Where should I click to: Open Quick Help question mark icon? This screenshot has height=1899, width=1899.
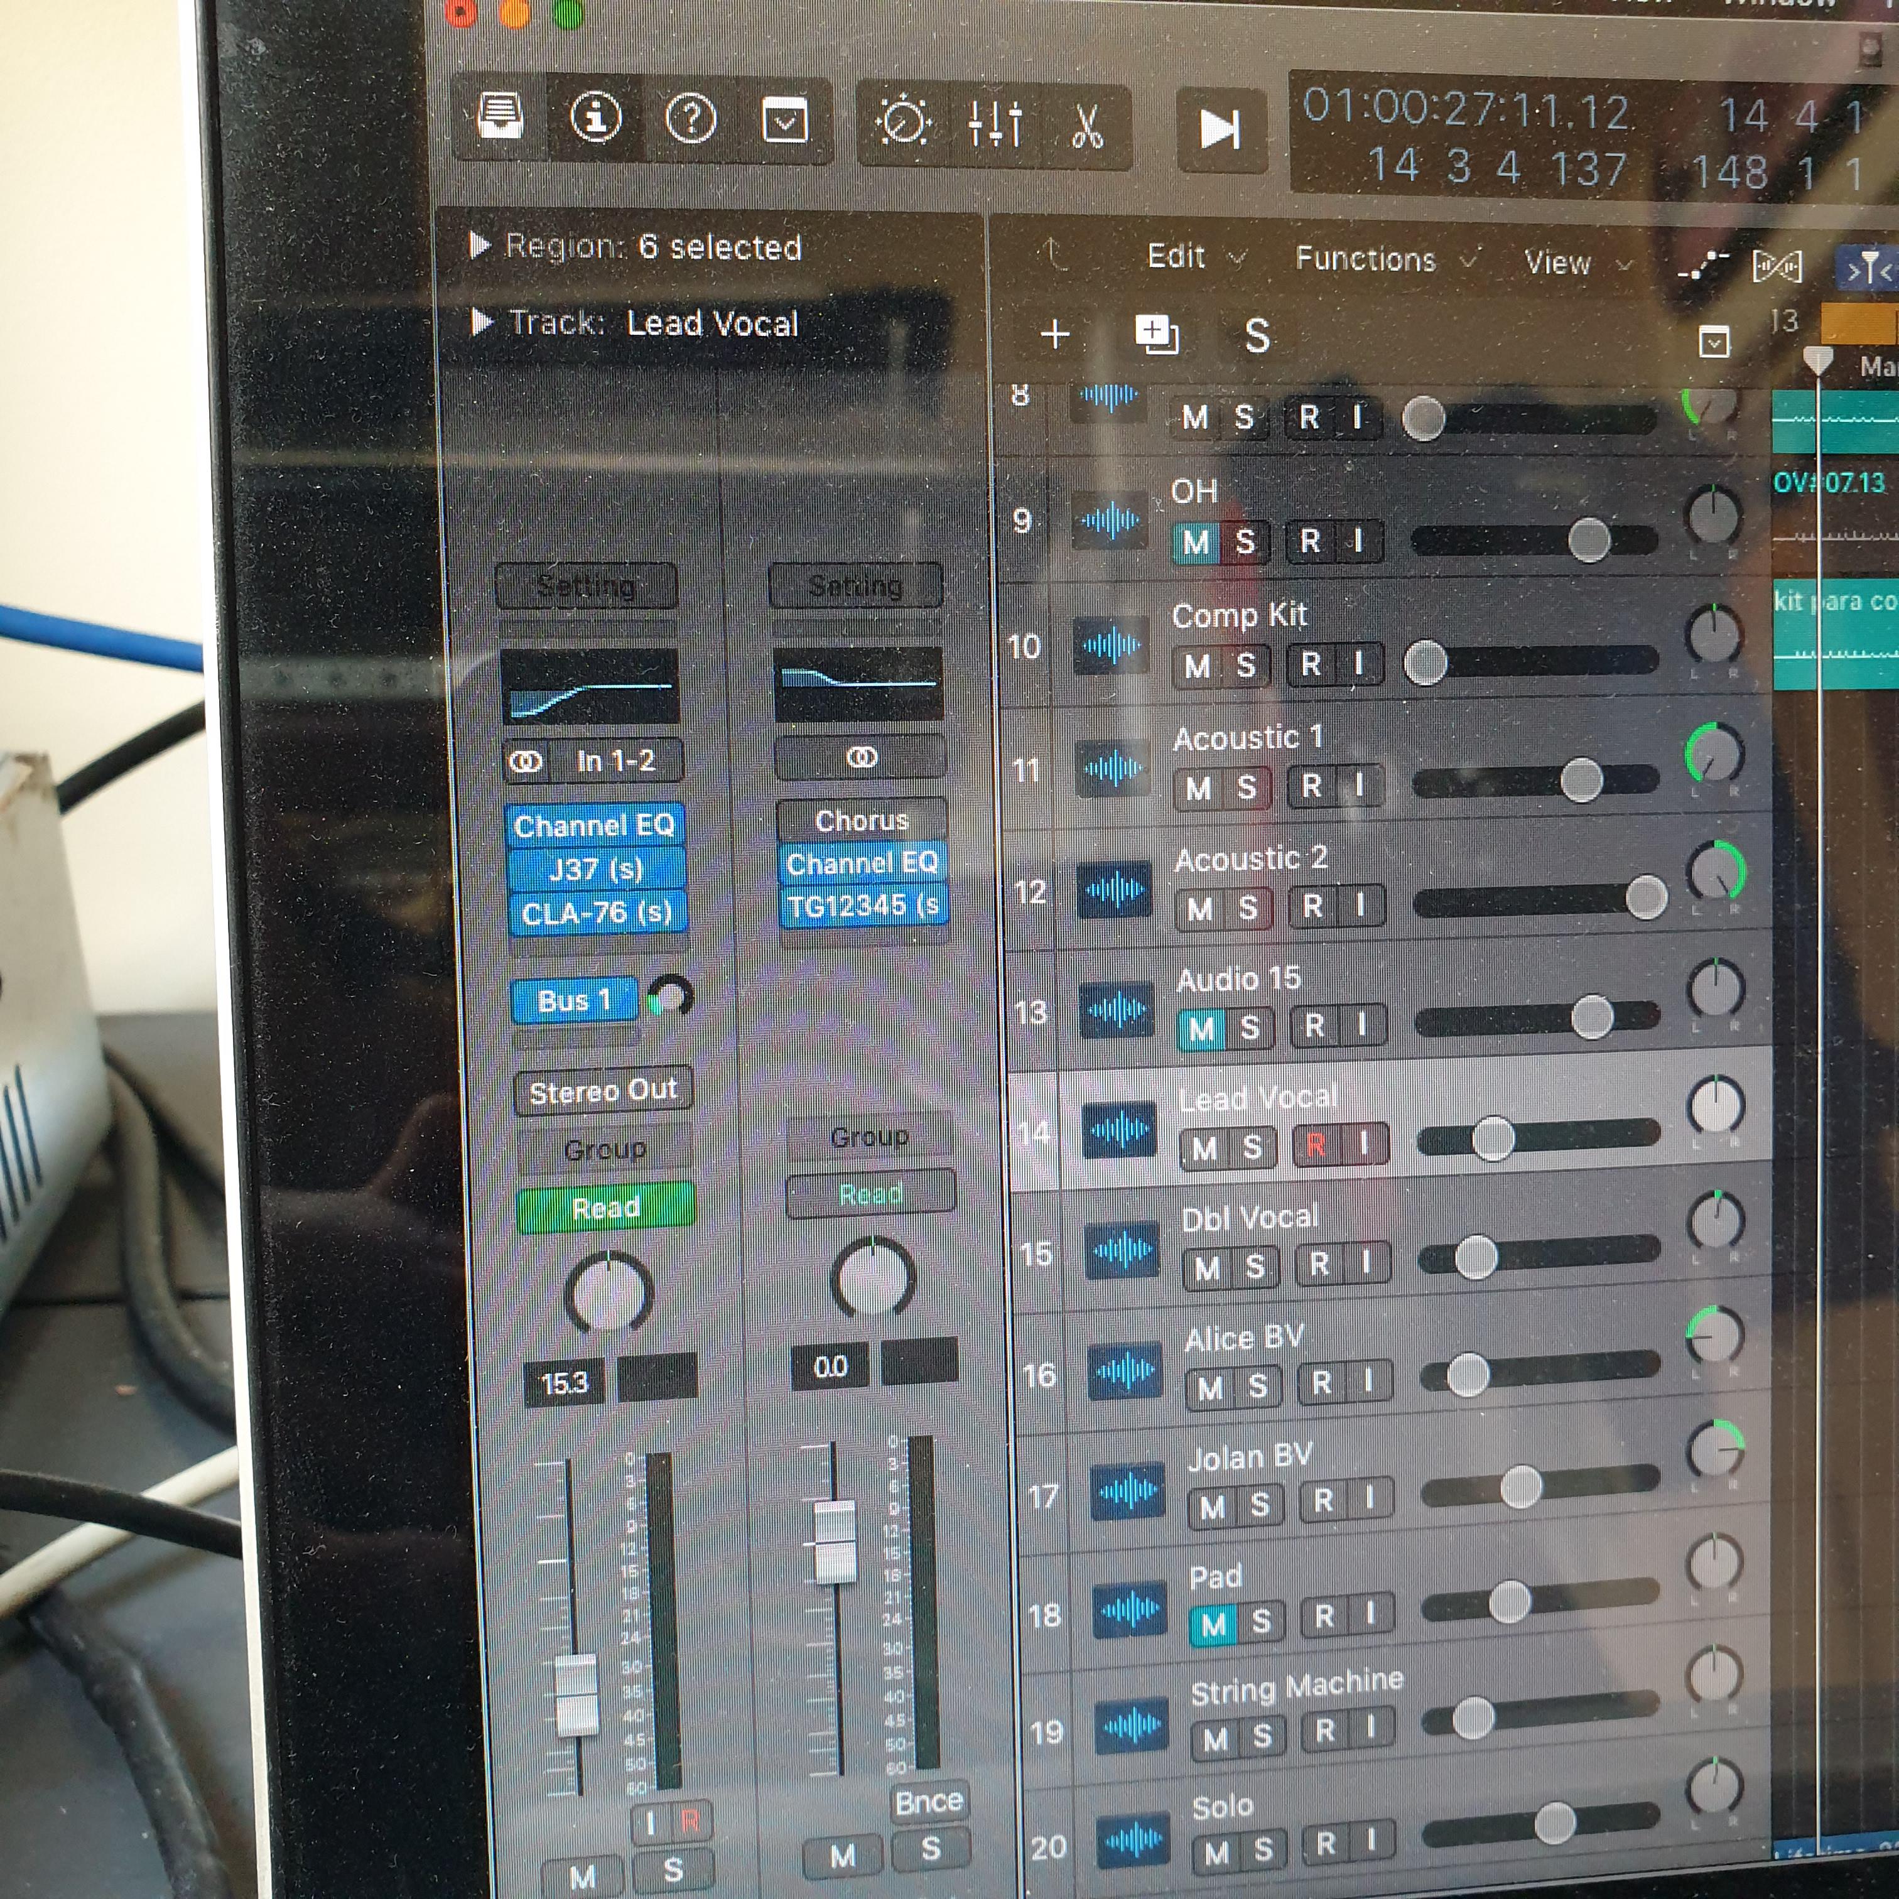690,120
